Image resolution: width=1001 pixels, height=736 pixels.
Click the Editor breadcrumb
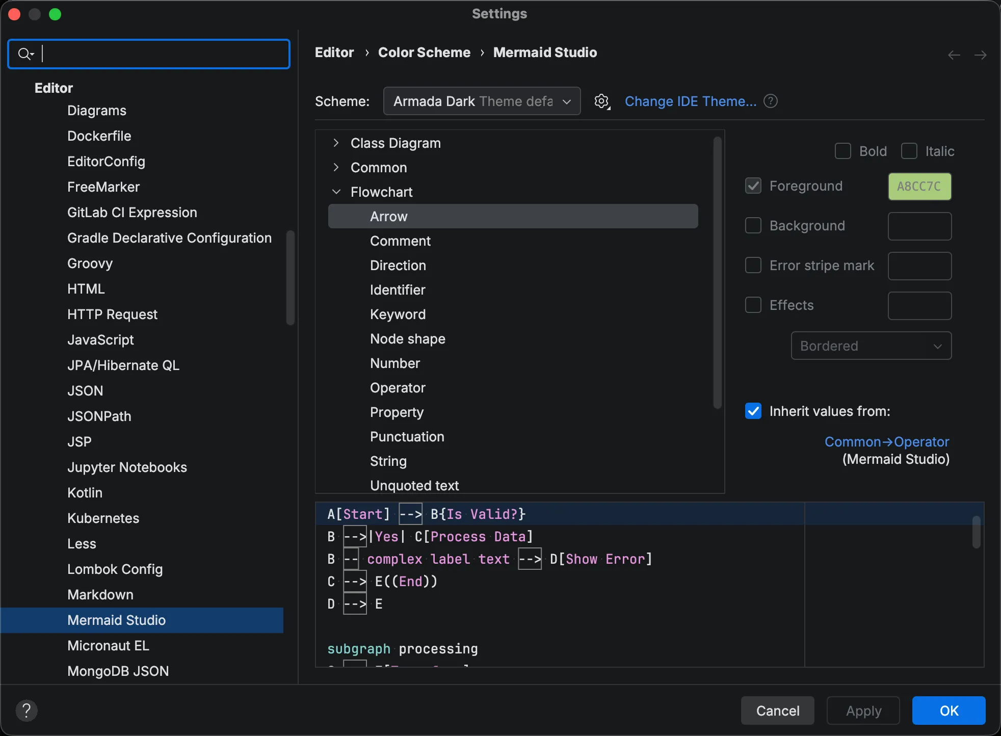(334, 52)
